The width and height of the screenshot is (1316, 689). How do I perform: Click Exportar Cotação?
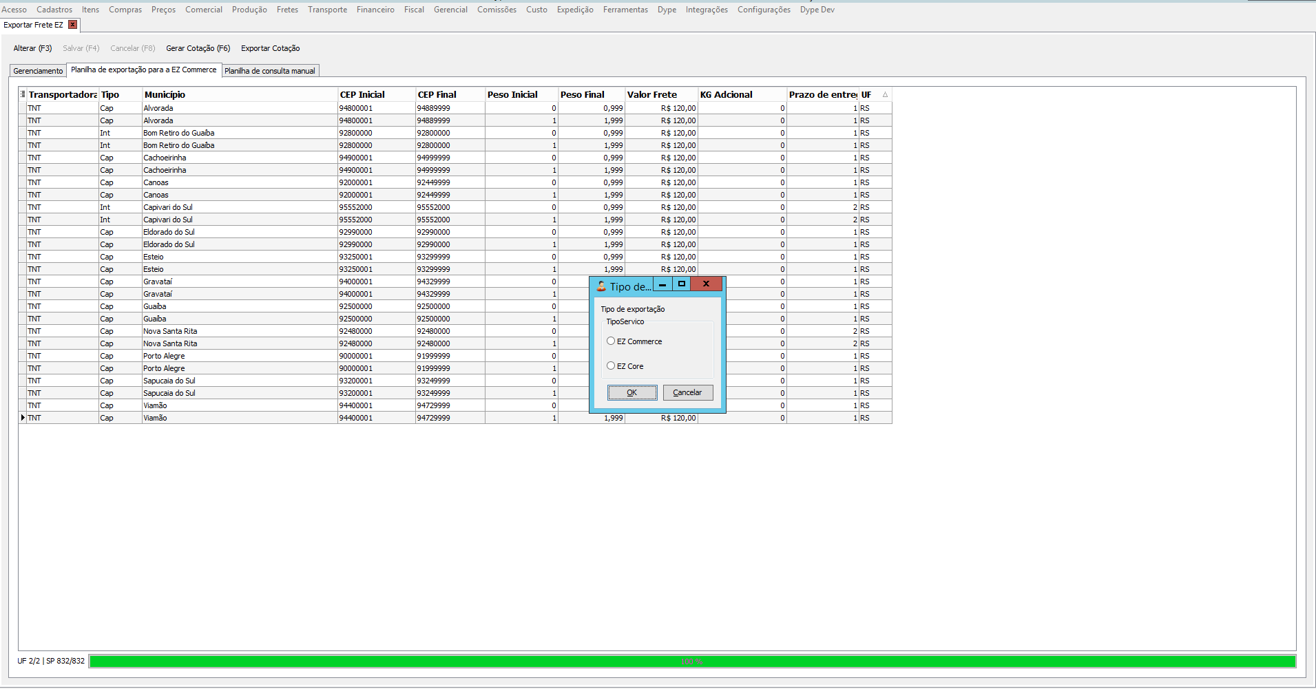[x=270, y=48]
